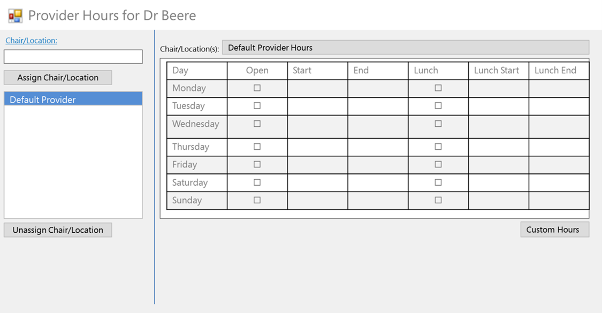The height and width of the screenshot is (313, 602).
Task: Click the Provider Hours app icon
Action: (15, 16)
